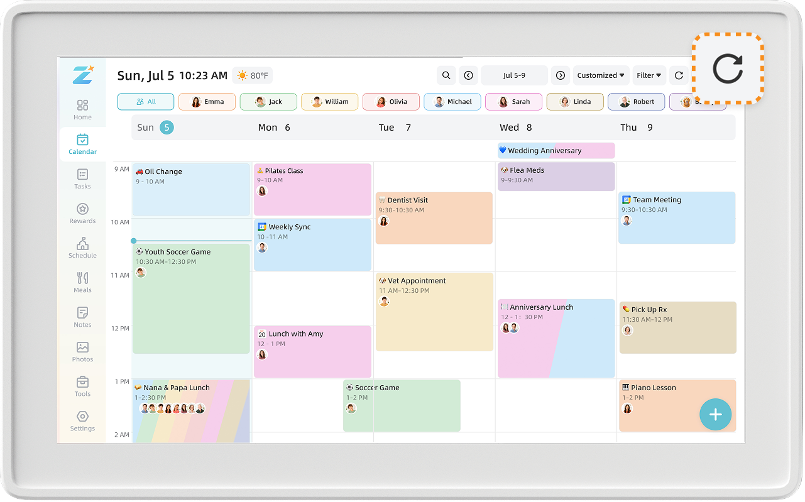Toggle William's calendar filter chip

click(x=329, y=102)
